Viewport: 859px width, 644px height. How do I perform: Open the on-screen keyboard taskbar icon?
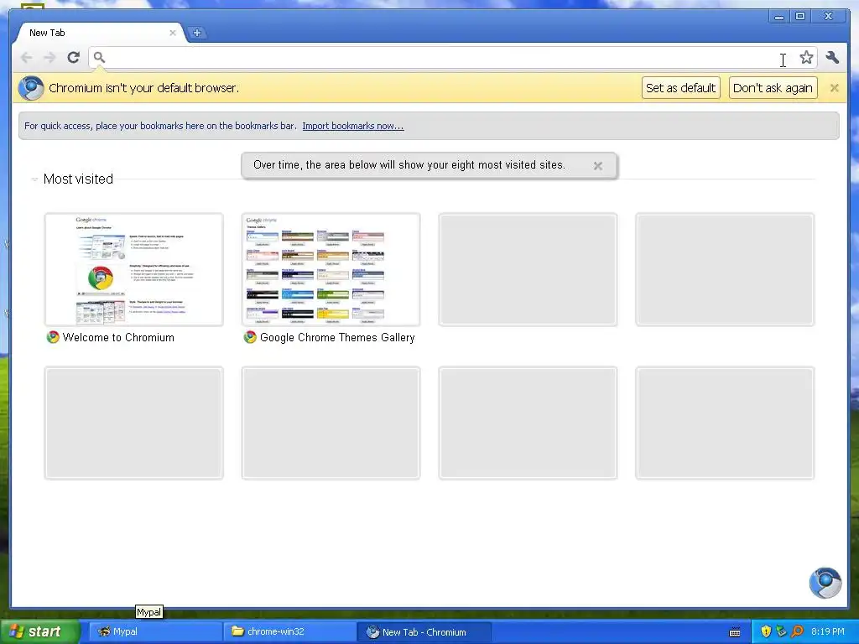tap(735, 632)
